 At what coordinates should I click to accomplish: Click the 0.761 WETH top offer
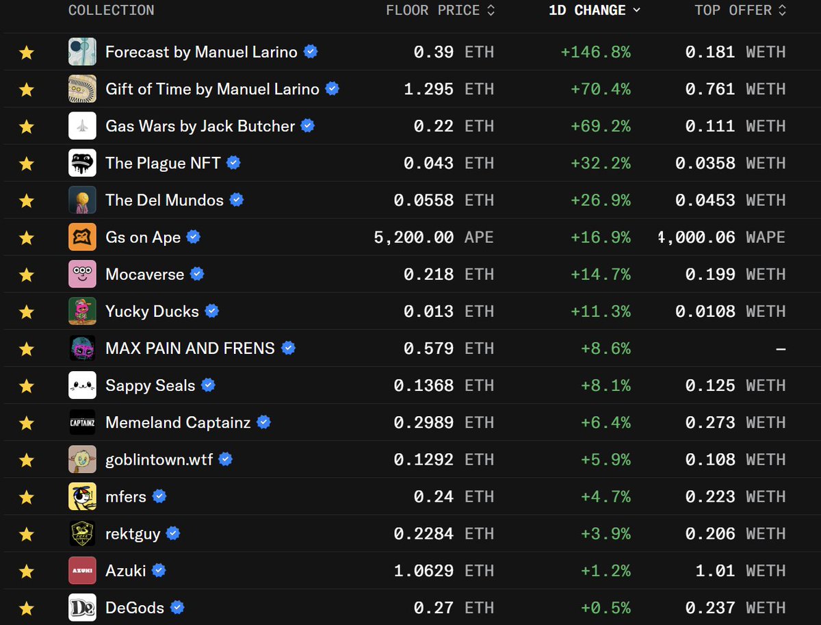click(x=735, y=89)
